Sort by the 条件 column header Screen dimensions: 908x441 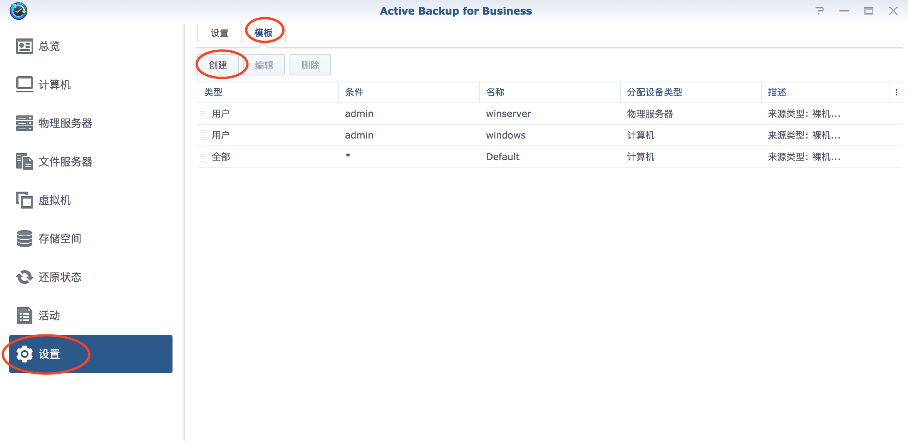[x=409, y=92]
